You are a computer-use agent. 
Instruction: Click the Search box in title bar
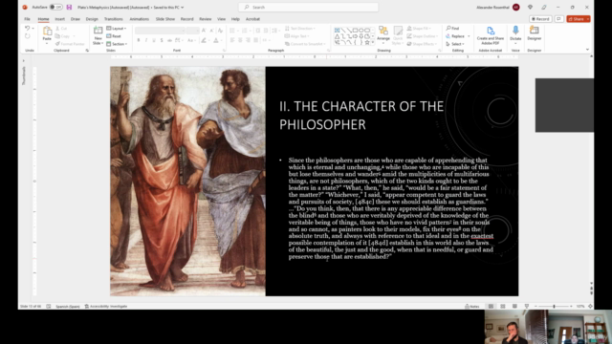[308, 7]
